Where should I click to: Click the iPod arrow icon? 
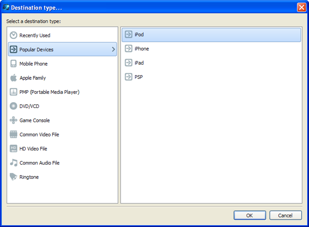coord(128,34)
